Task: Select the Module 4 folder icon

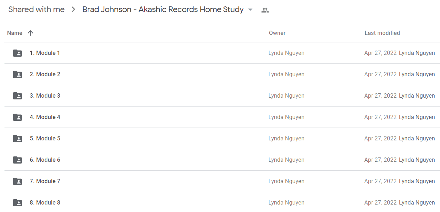Action: 17,117
